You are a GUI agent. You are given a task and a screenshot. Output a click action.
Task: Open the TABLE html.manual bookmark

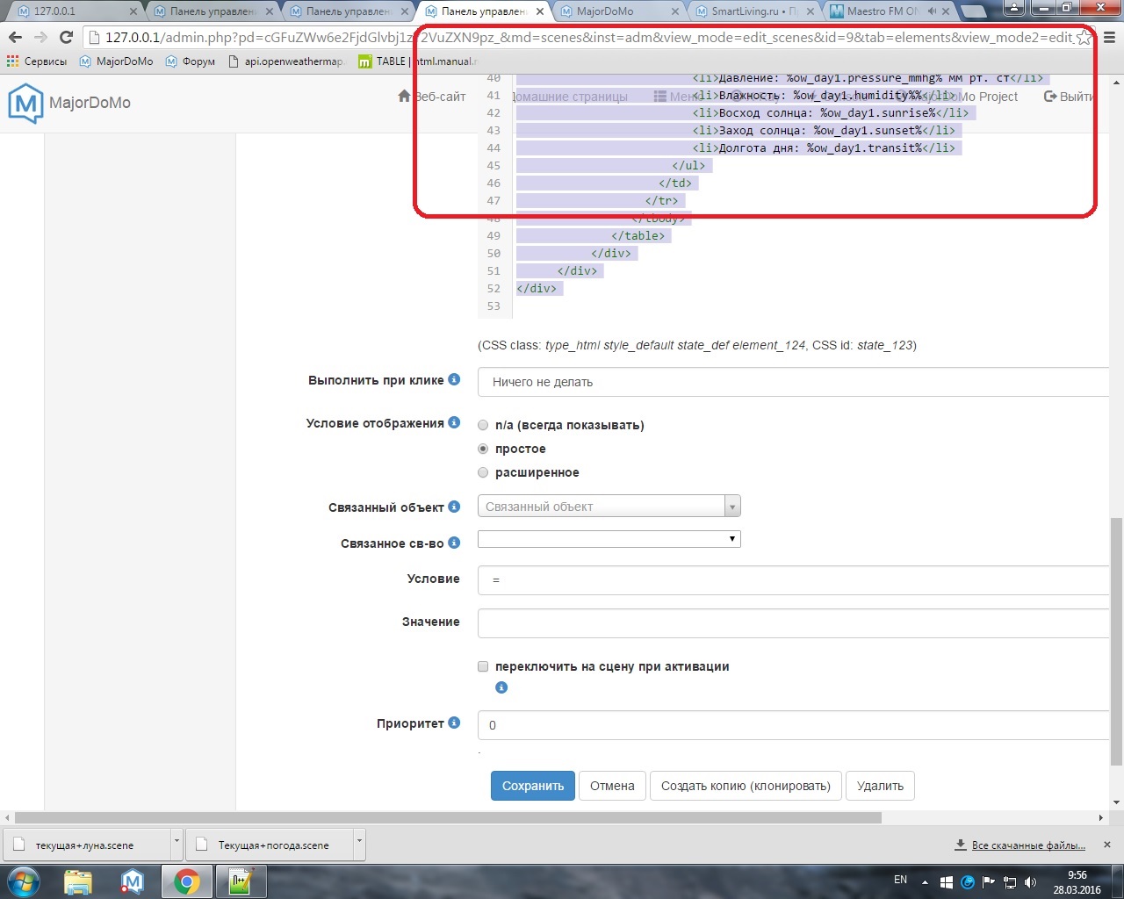tap(419, 61)
